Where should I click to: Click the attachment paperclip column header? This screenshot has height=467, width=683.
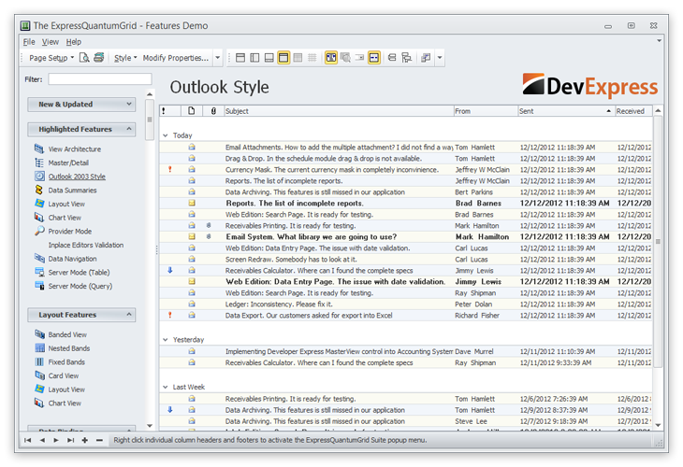pos(214,111)
